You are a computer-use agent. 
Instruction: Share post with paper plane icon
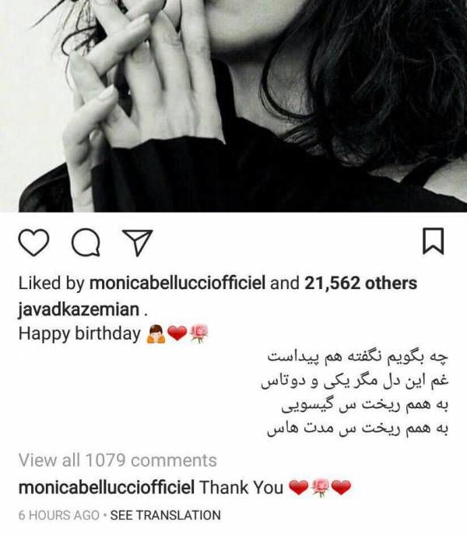pyautogui.click(x=137, y=243)
